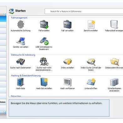
Task: Open Fall verwalten briefcase icon
Action: tap(67, 24)
